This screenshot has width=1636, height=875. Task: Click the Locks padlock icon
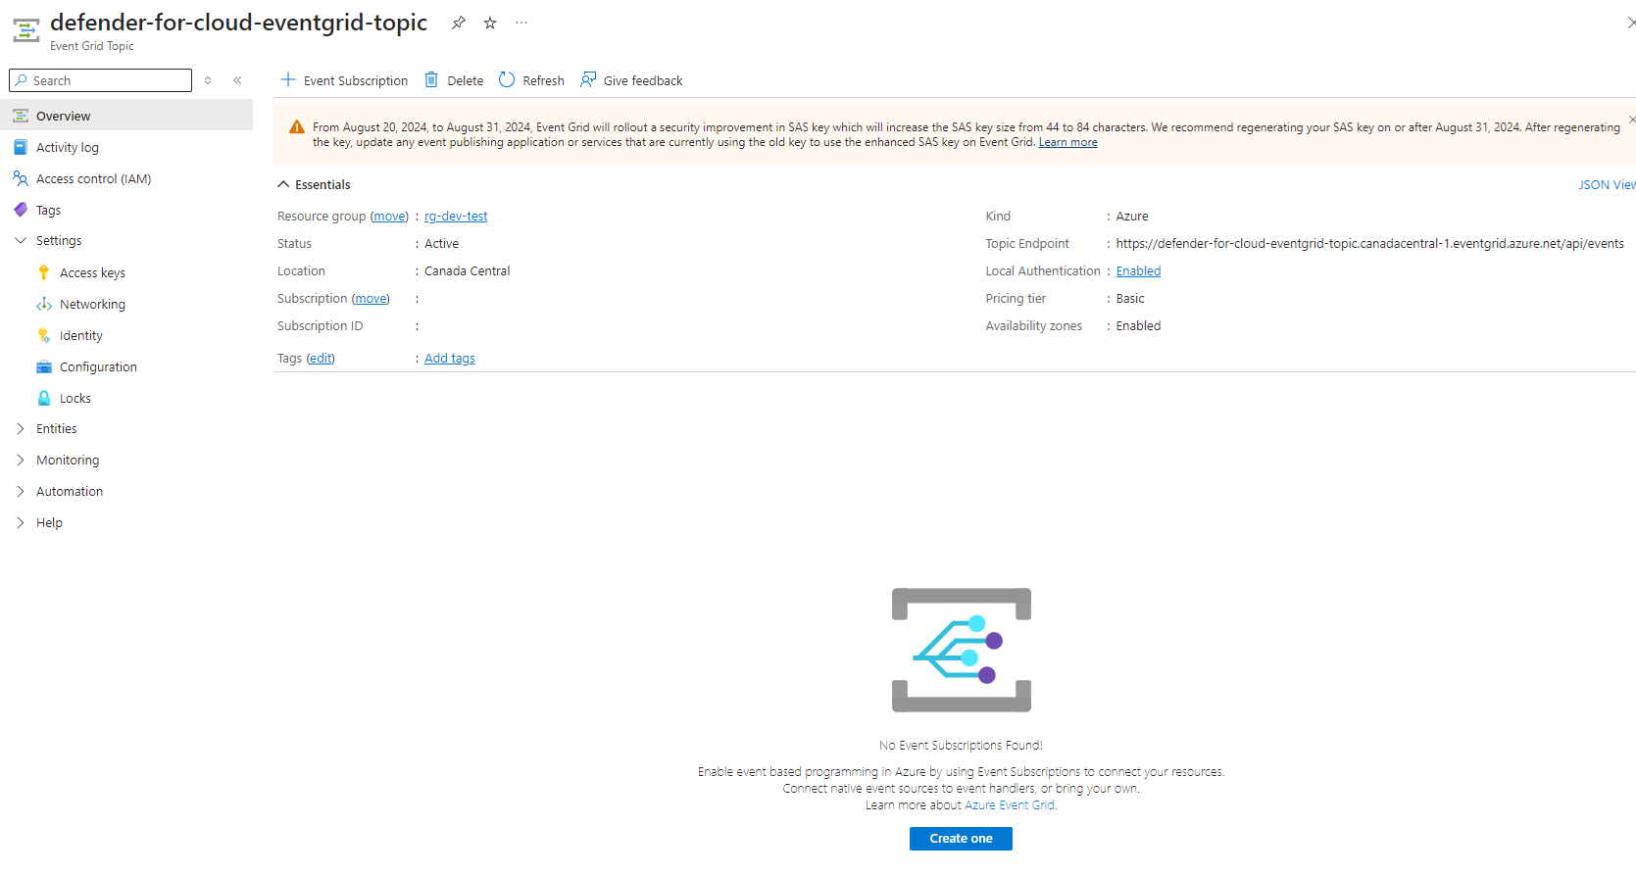click(44, 398)
